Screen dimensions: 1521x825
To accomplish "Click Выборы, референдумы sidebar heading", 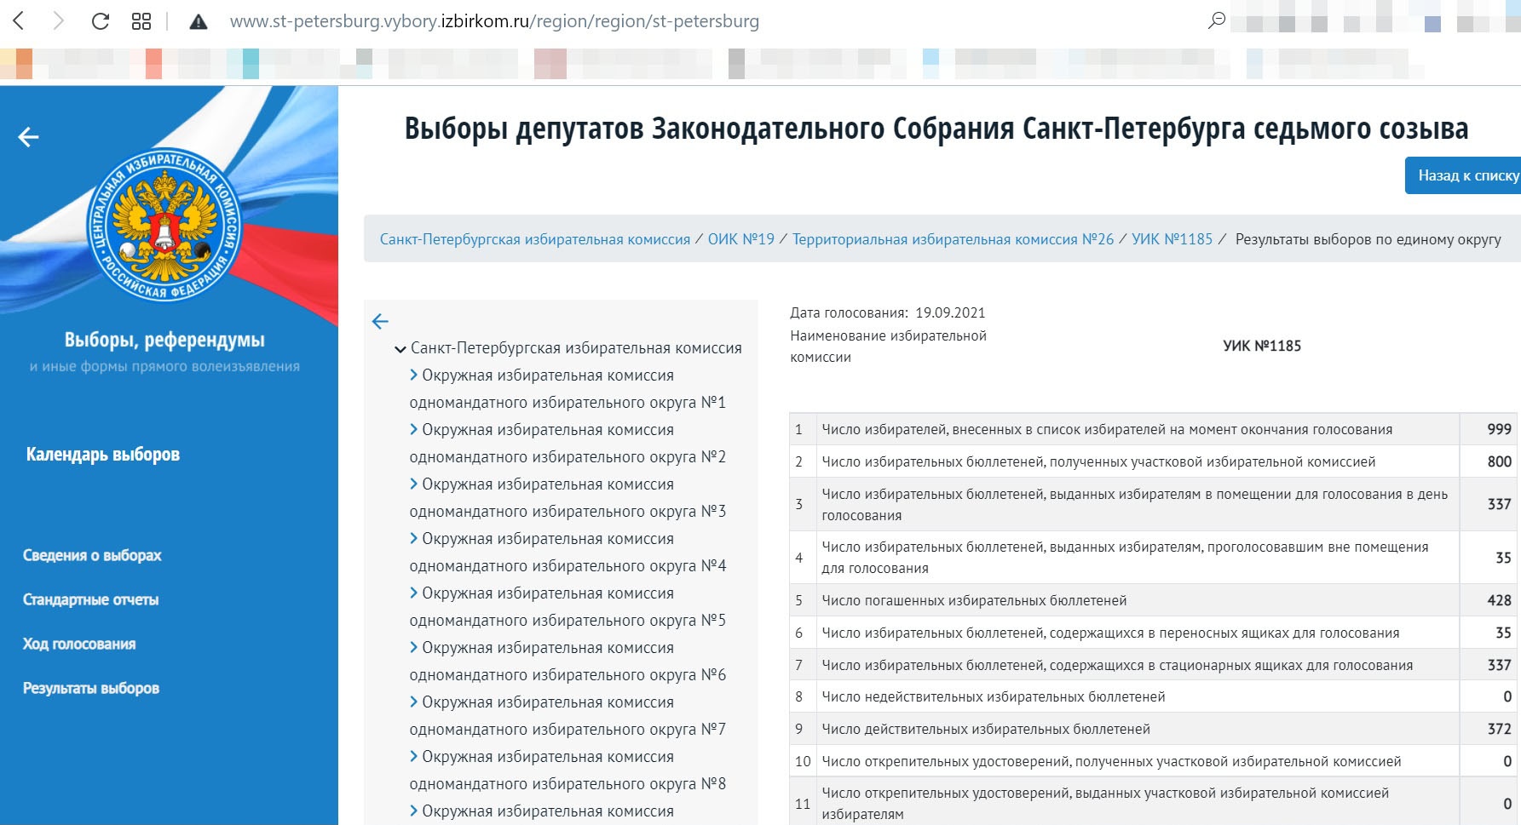I will (164, 340).
